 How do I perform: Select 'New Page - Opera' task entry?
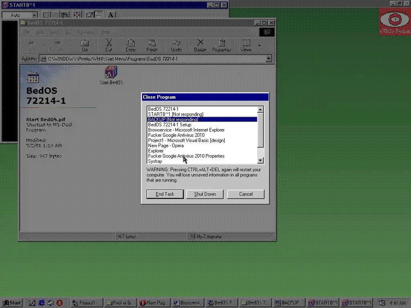click(x=202, y=146)
